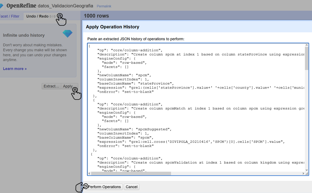This screenshot has height=193, width=312.
Task: Click the OpenRefine diamond logo icon
Action: [2, 6]
